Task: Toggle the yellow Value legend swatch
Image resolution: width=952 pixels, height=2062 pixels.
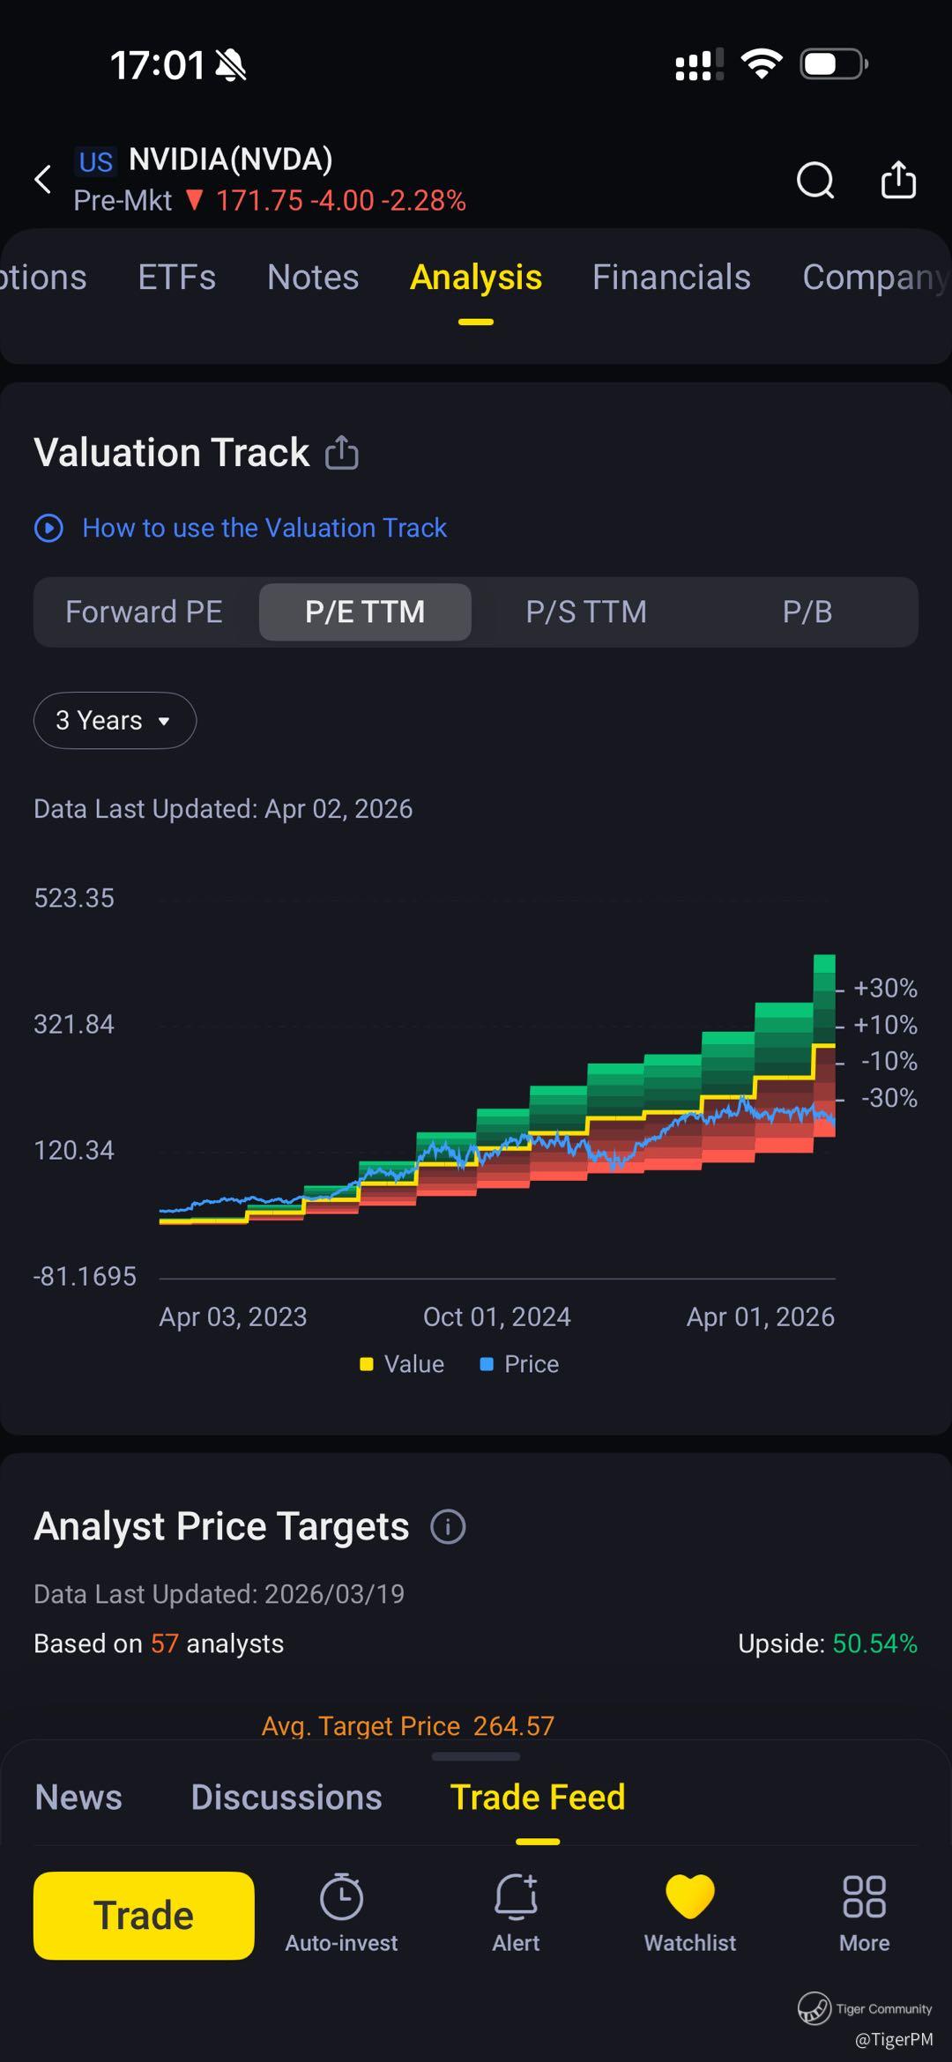Action: [367, 1364]
